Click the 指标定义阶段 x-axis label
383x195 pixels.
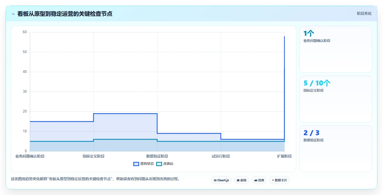pyautogui.click(x=94, y=156)
